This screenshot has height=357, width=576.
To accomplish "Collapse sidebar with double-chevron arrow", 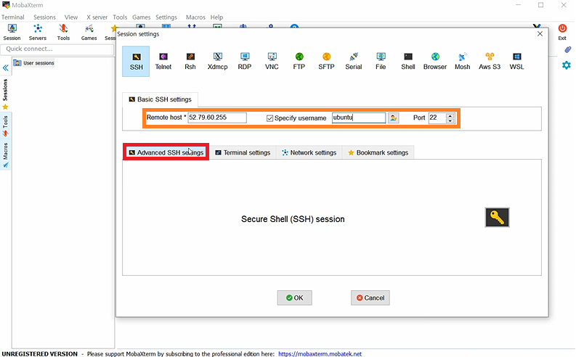I will (x=6, y=68).
